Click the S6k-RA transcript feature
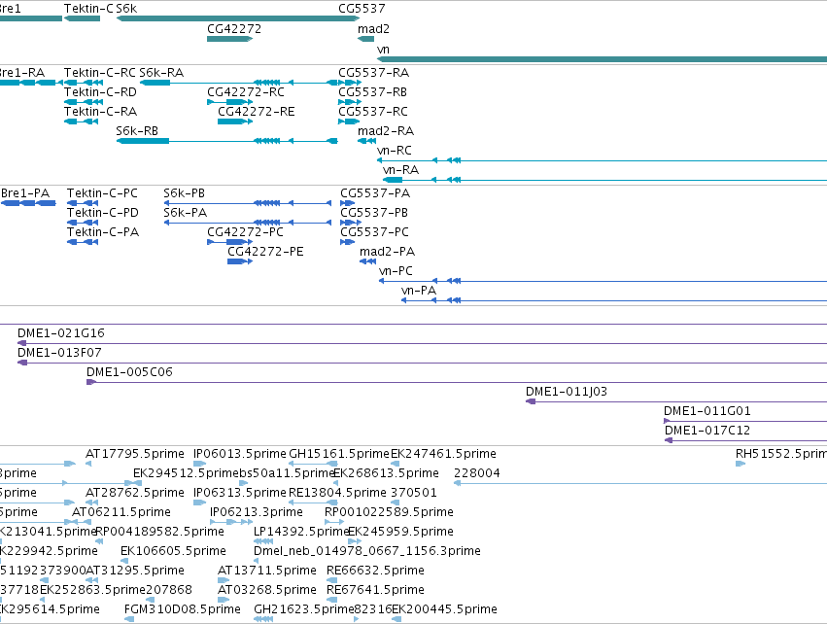827x624 pixels. point(238,83)
